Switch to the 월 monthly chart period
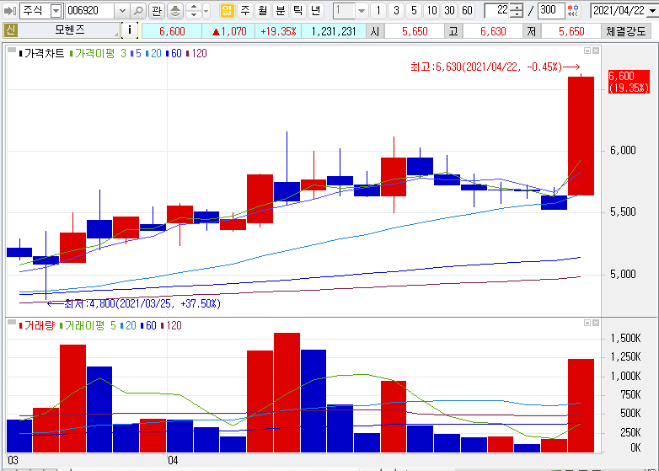Screen dimensions: 659x471 tap(263, 10)
